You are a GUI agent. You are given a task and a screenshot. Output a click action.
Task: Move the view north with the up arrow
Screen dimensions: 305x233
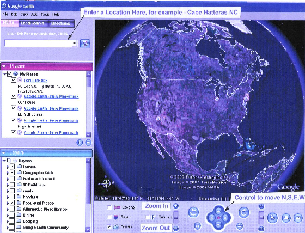pyautogui.click(x=218, y=211)
